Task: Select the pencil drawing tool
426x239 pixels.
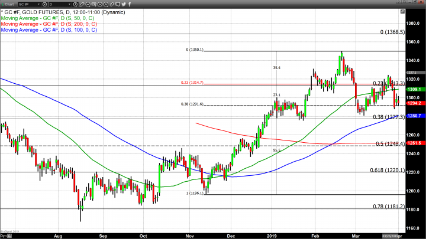Action: click(x=82, y=4)
